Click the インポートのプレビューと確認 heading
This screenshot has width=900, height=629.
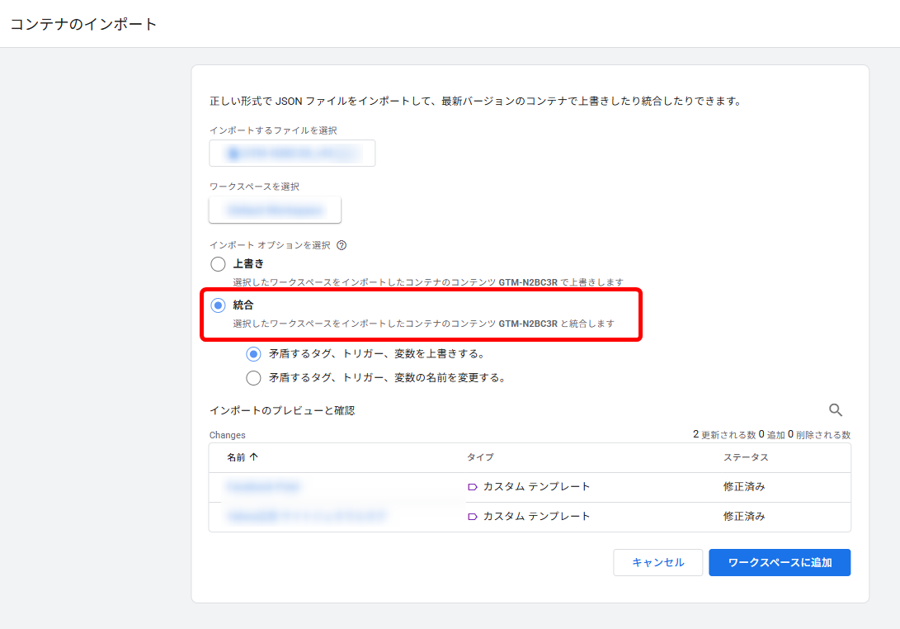click(x=282, y=410)
